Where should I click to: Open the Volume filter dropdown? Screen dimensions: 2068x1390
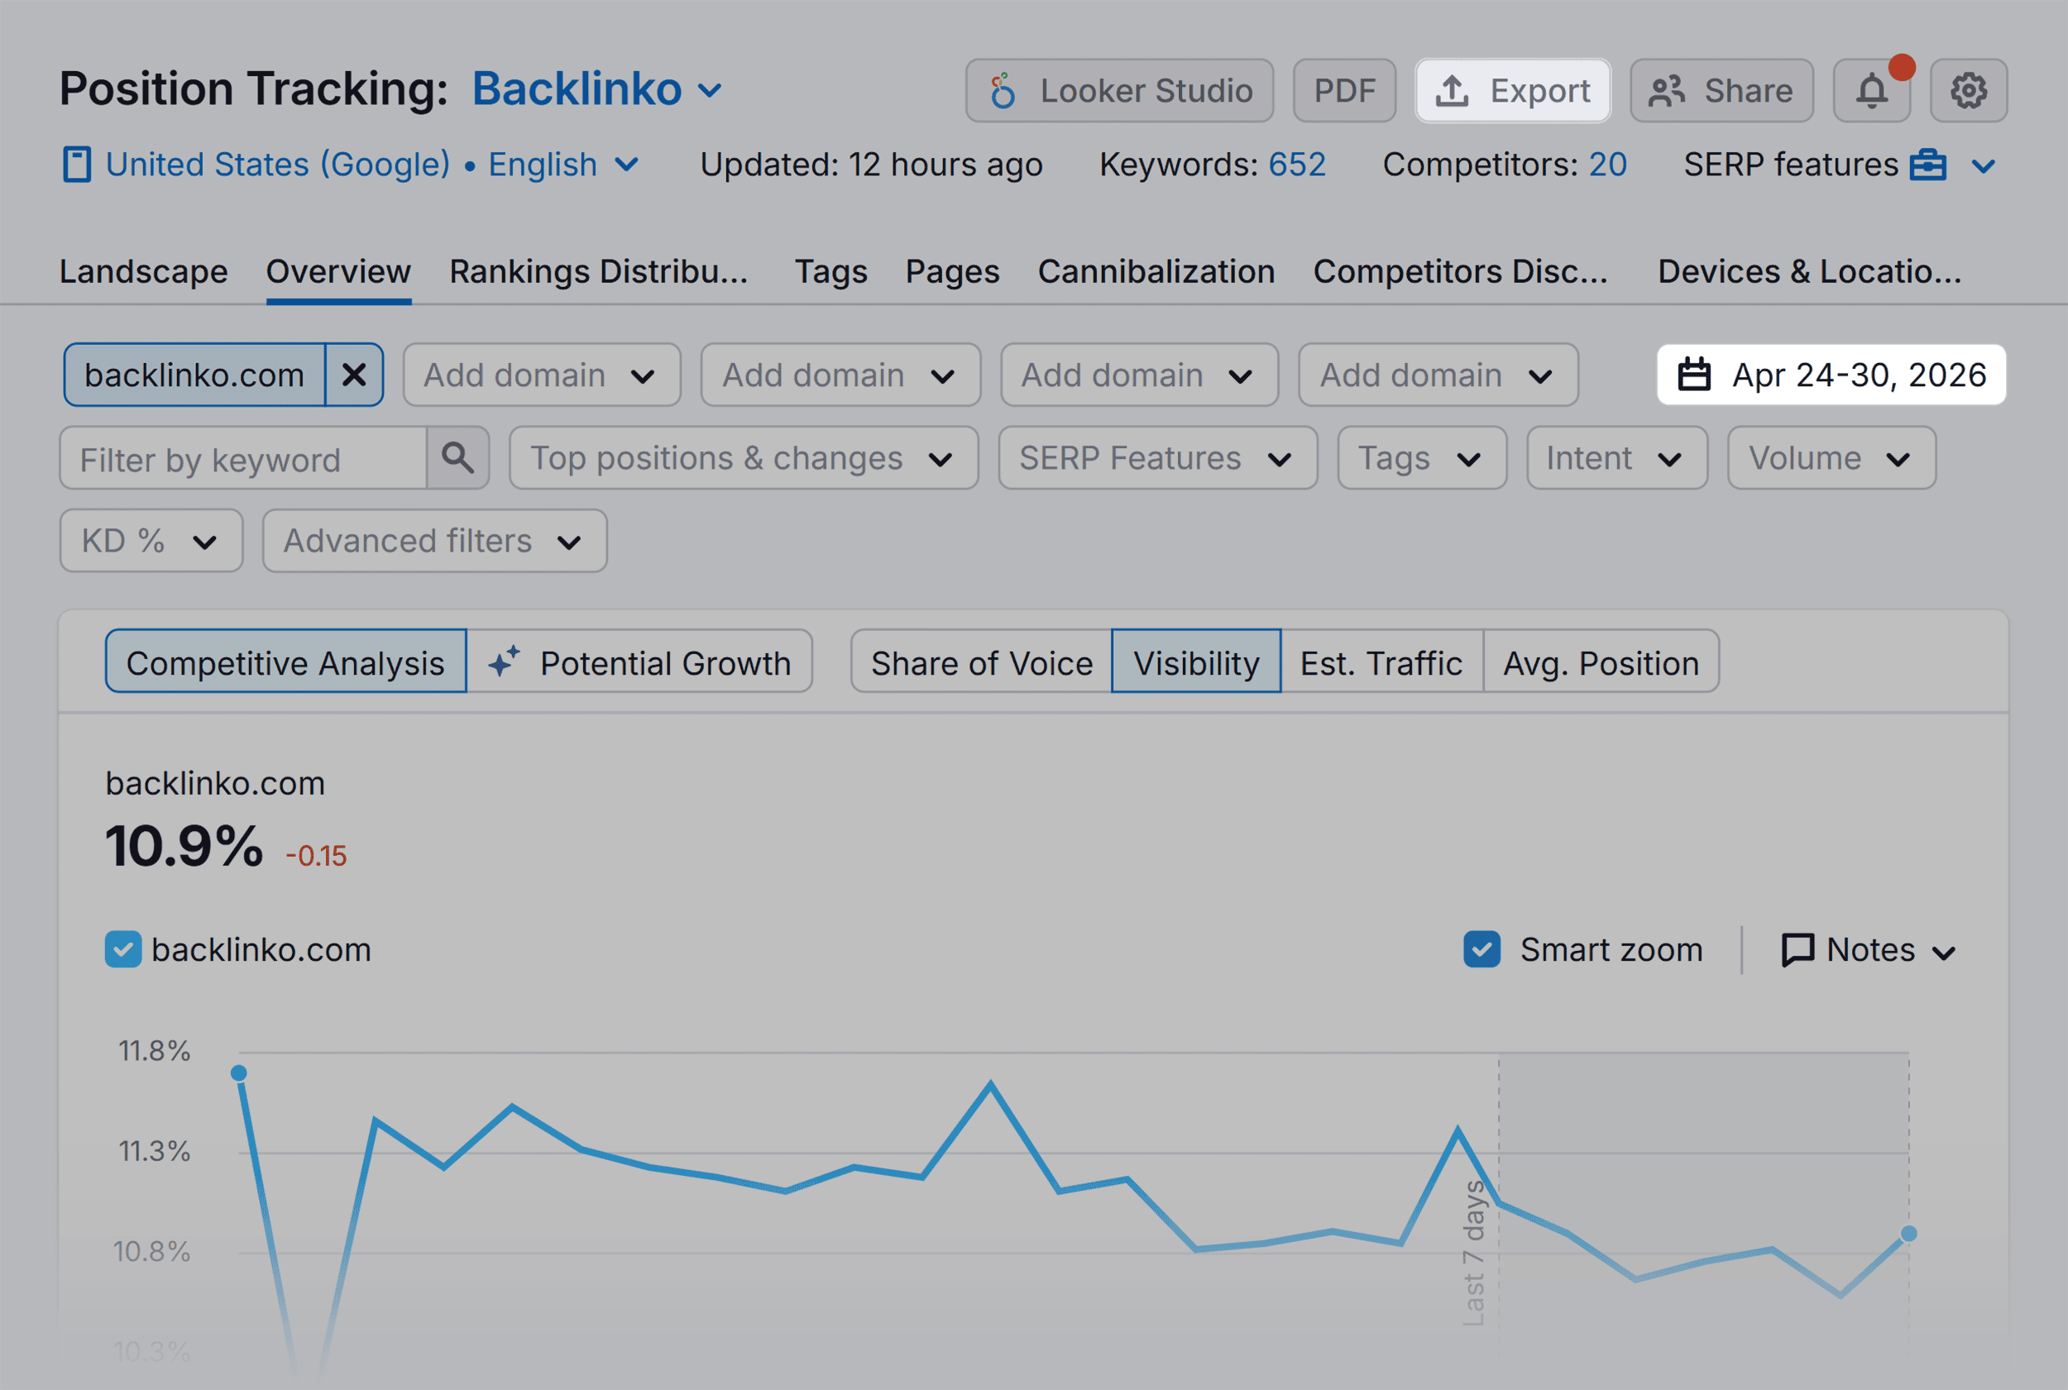click(1831, 457)
